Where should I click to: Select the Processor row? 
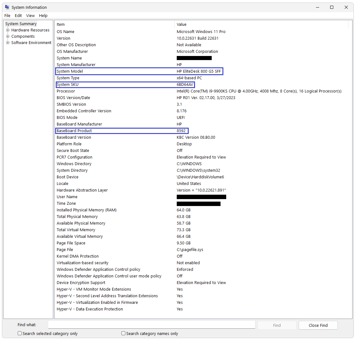(x=201, y=91)
